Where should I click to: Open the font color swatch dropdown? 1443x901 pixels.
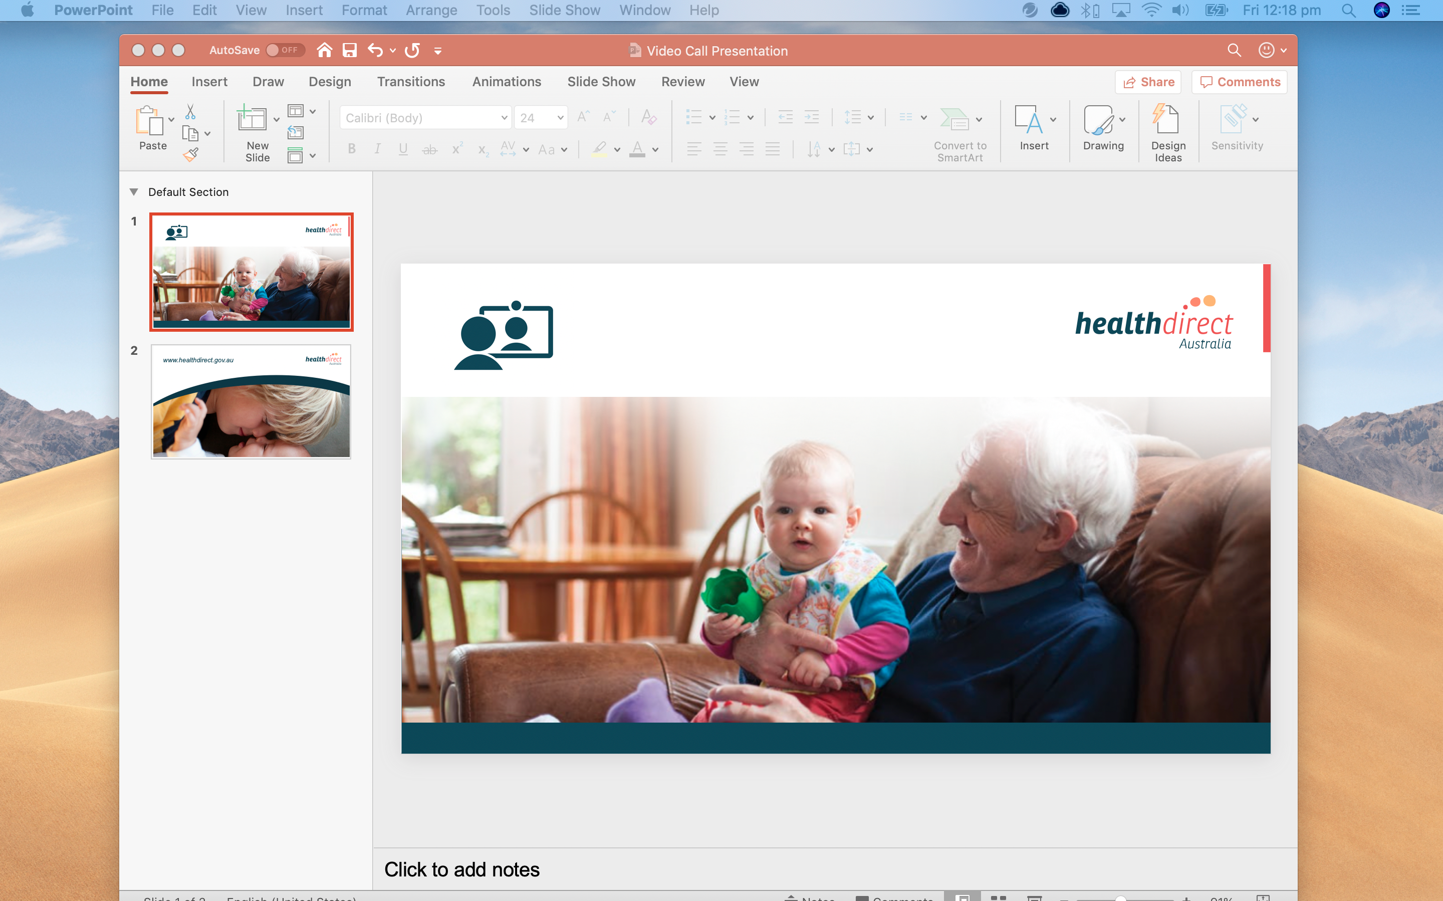pyautogui.click(x=655, y=149)
